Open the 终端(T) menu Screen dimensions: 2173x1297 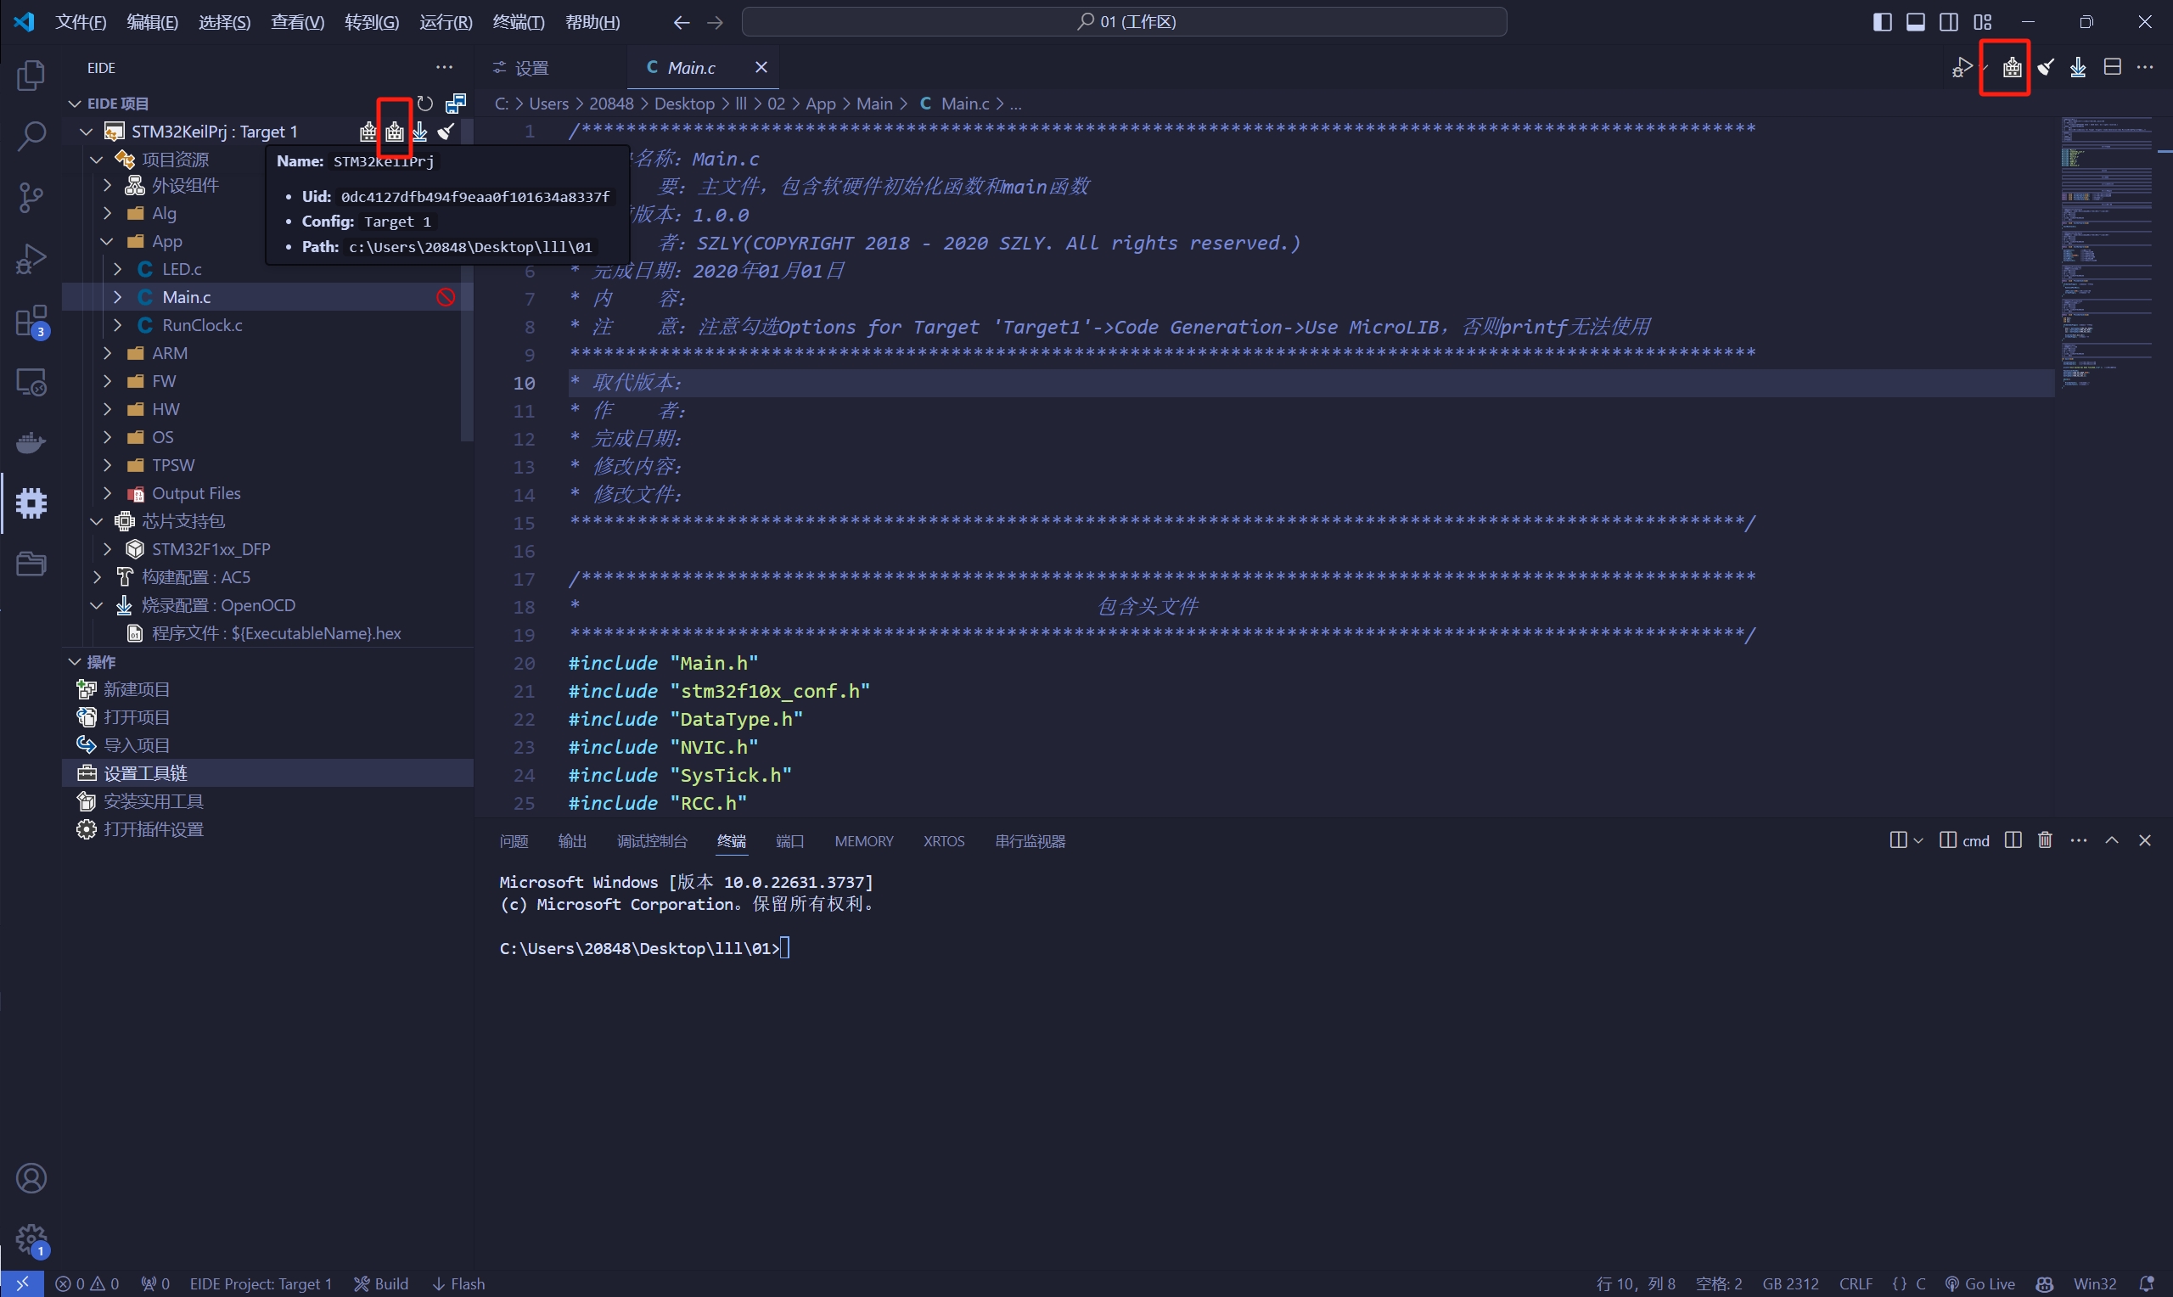(x=519, y=22)
